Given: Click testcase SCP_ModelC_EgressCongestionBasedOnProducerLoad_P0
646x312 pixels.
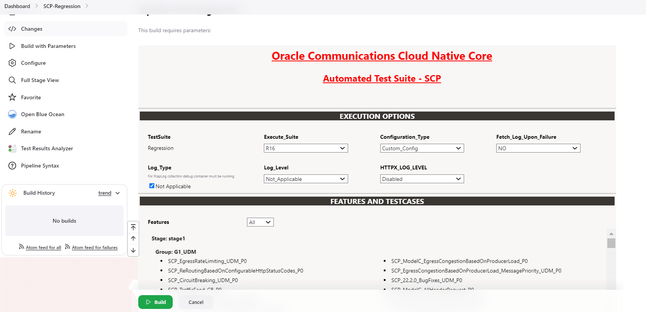Looking at the screenshot, I should pyautogui.click(x=460, y=261).
